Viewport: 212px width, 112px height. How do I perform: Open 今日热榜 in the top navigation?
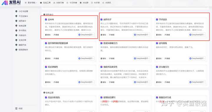click(x=72, y=3)
